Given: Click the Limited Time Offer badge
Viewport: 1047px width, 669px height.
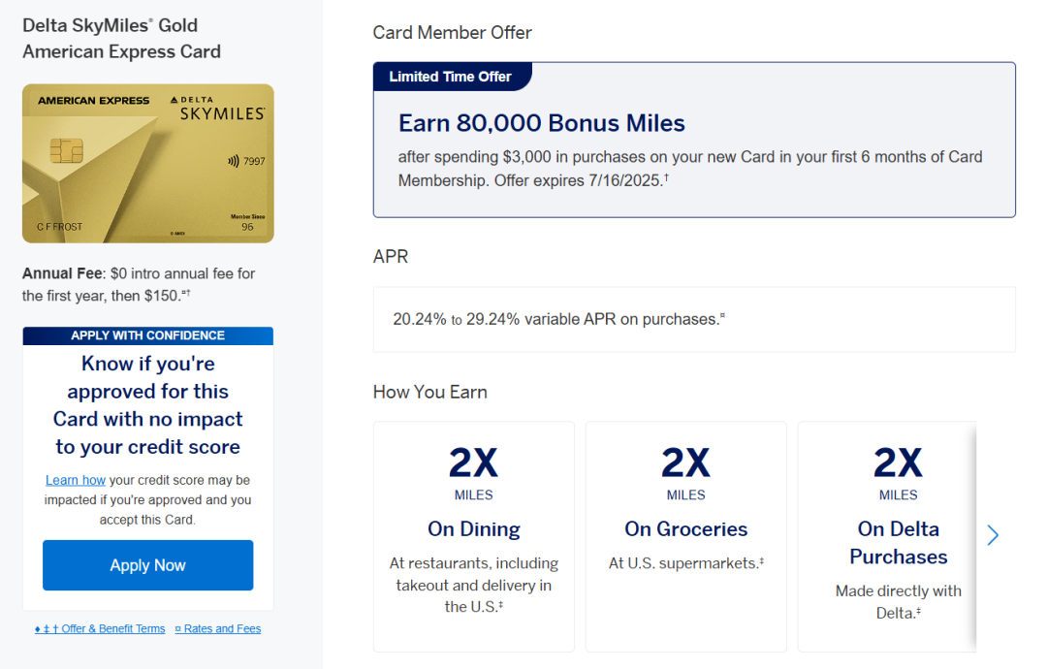Looking at the screenshot, I should tap(451, 77).
